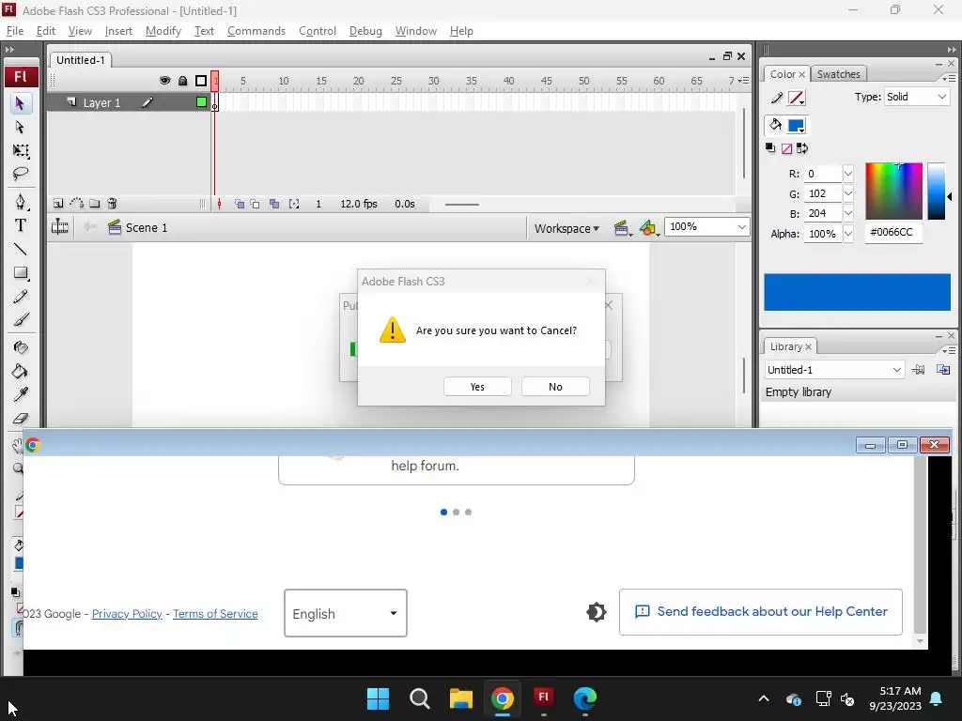Click Insert Layer icon below timeline
Image resolution: width=962 pixels, height=721 pixels.
coord(58,204)
